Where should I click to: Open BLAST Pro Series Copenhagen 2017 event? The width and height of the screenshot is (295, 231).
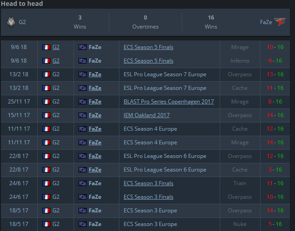pyautogui.click(x=169, y=102)
